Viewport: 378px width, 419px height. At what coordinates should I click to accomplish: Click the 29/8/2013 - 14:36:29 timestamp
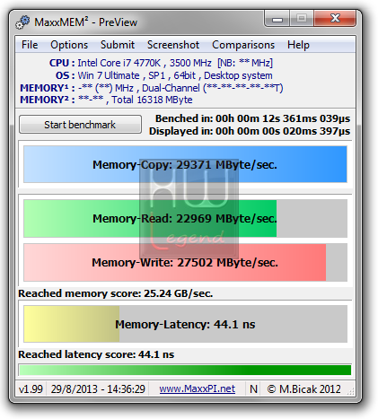click(x=98, y=389)
